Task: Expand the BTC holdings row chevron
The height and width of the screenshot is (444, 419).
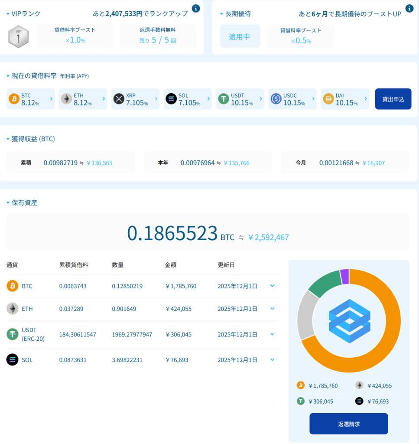Action: pos(272,286)
